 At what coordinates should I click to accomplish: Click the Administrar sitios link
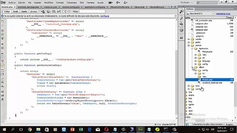point(223,14)
